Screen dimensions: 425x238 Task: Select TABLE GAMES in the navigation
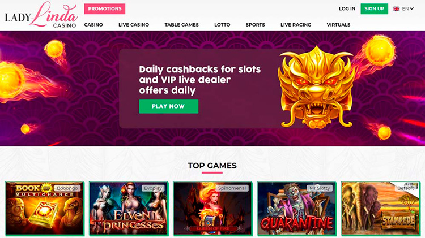[181, 25]
